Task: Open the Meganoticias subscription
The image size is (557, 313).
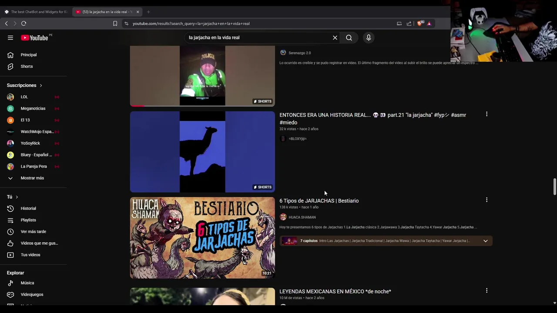Action: pos(34,109)
